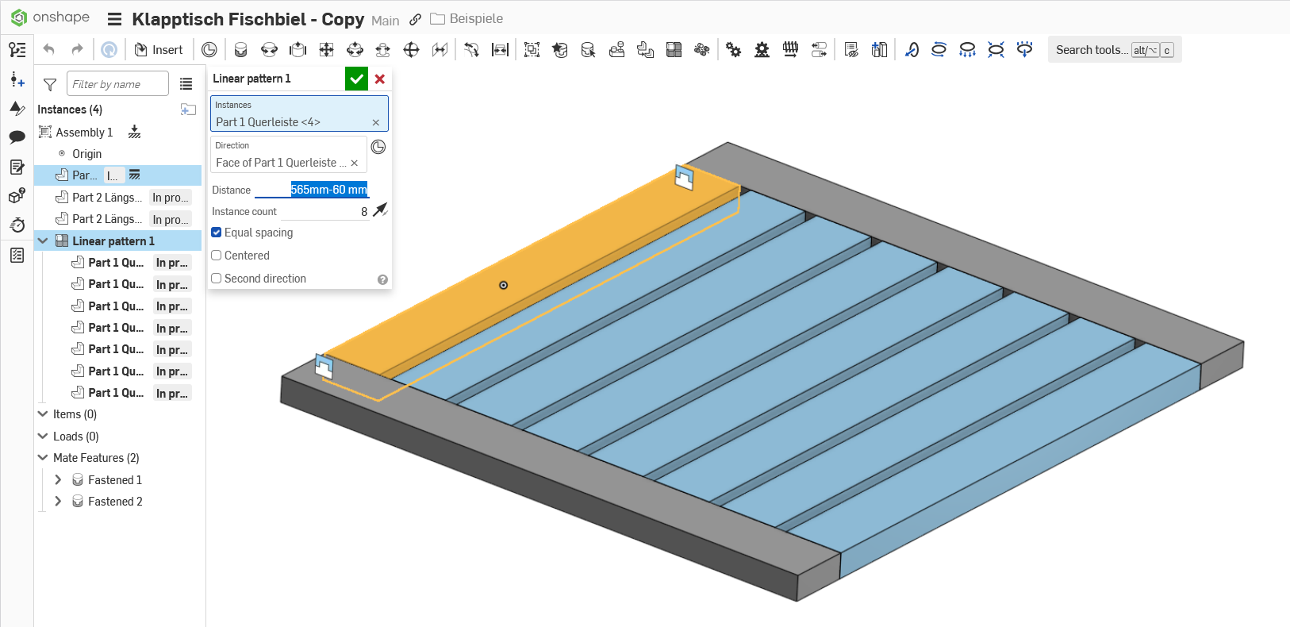The image size is (1290, 627).
Task: Accept Linear pattern 1 with green checkmark
Action: [356, 79]
